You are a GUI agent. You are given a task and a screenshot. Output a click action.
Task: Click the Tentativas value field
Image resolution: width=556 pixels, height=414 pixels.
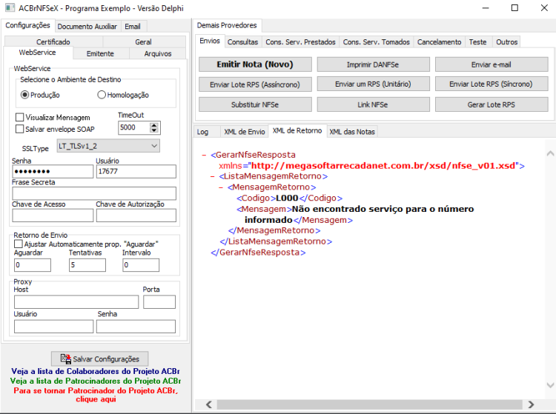click(x=87, y=265)
